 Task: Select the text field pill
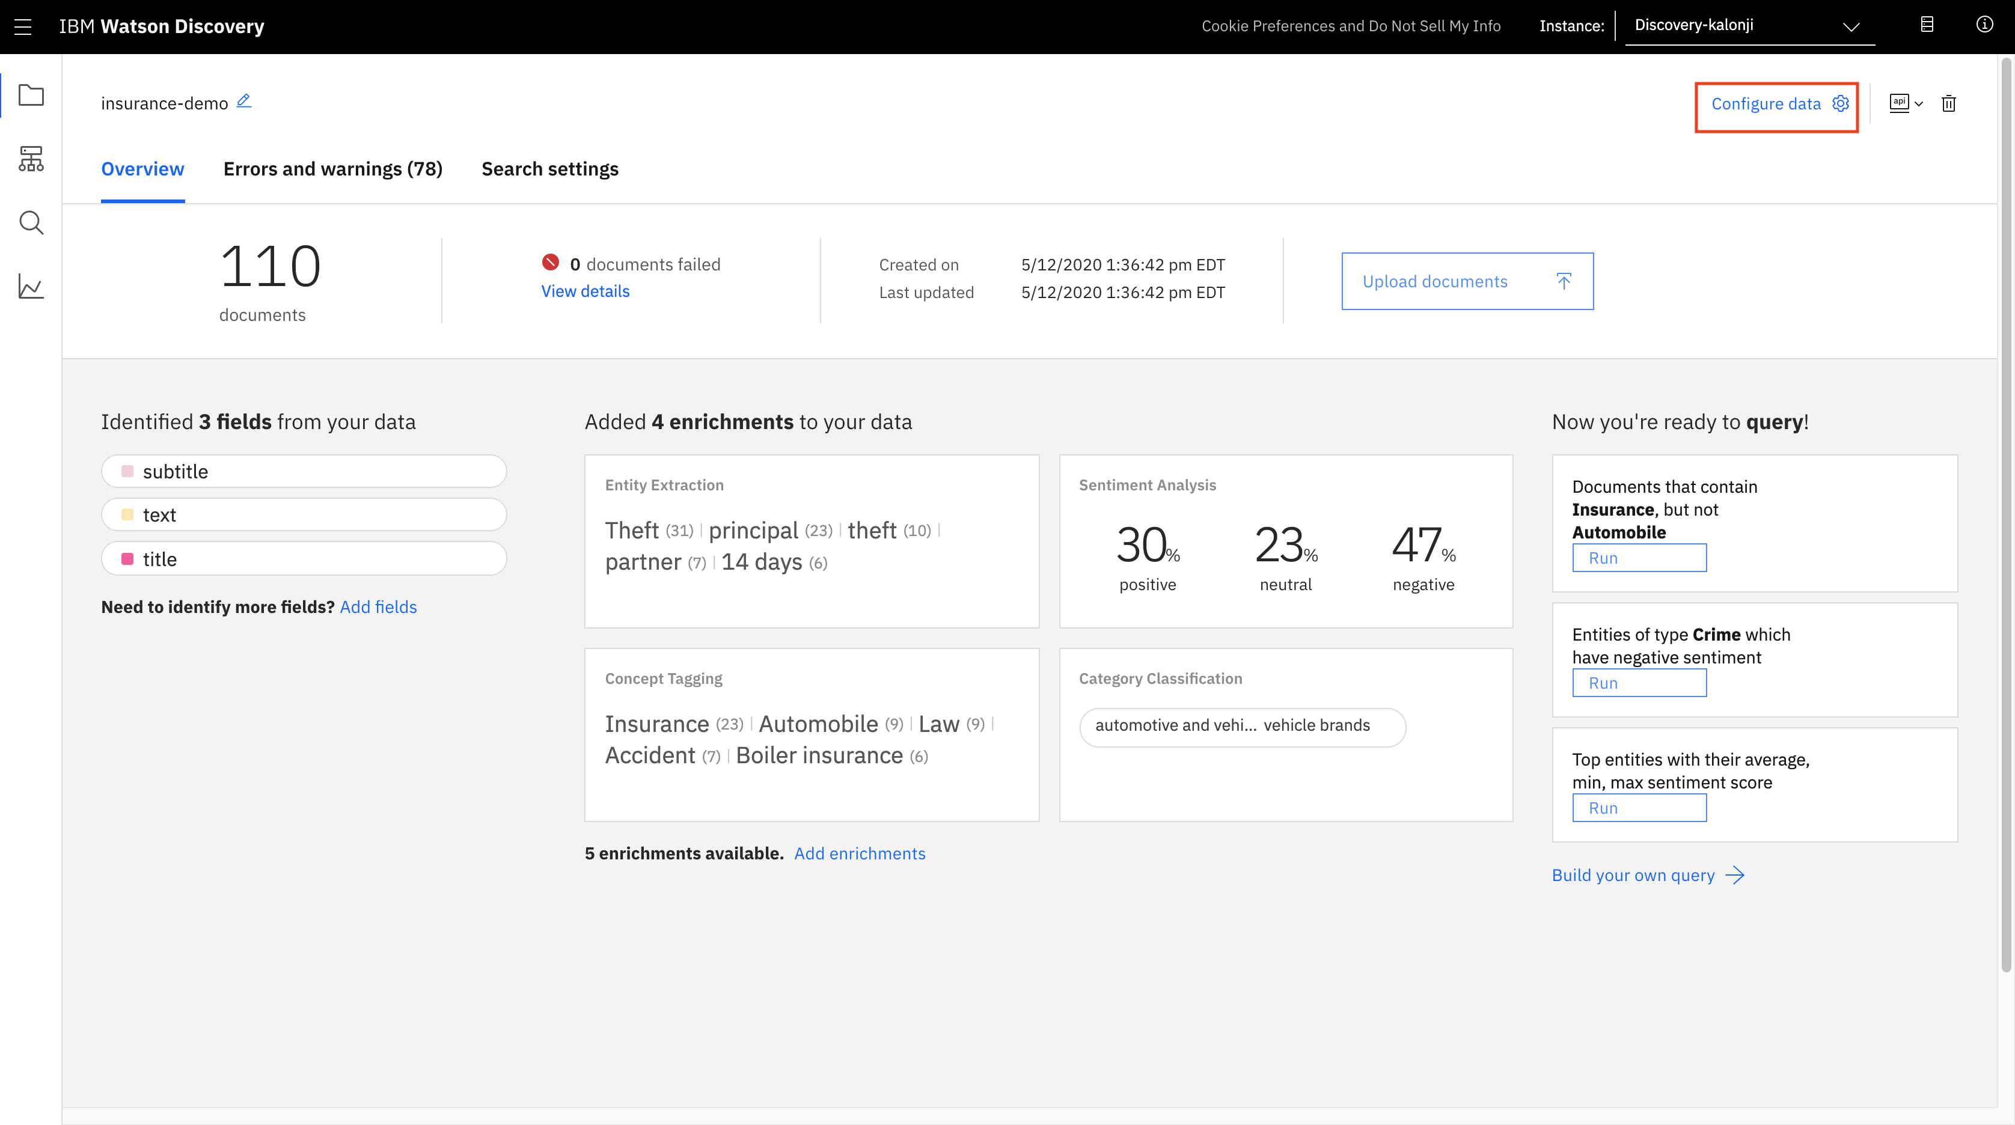(304, 514)
